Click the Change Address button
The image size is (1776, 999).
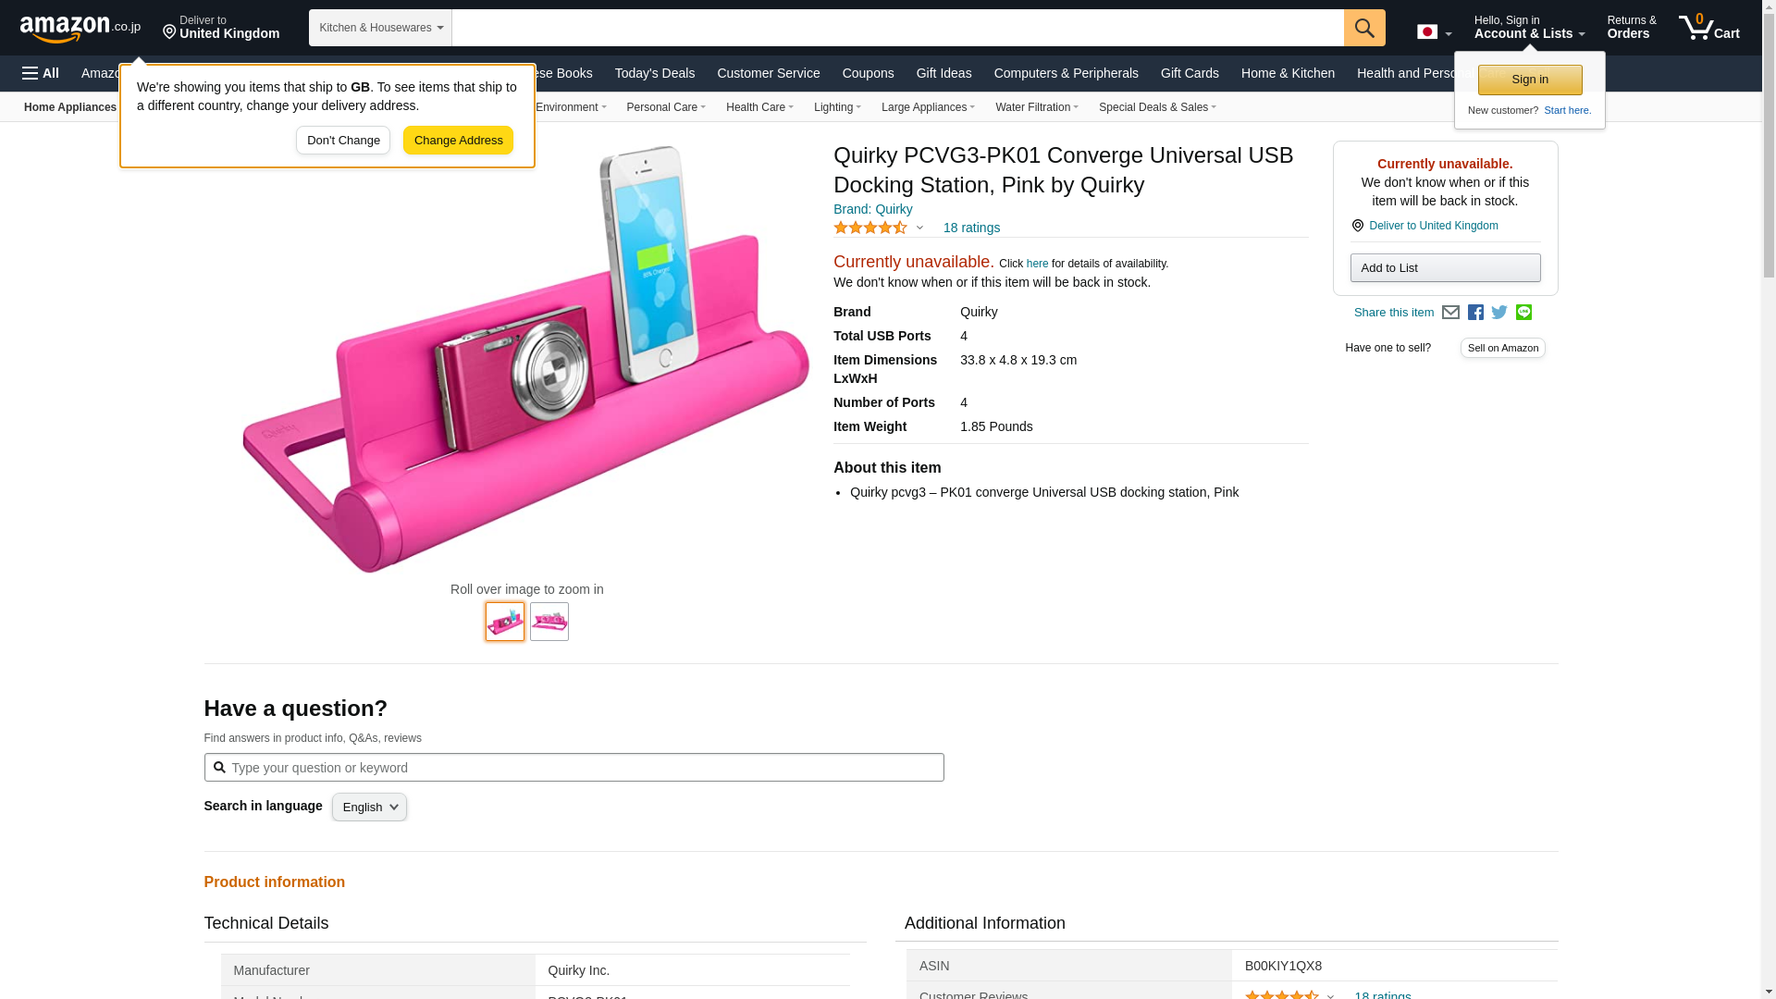coord(458,141)
